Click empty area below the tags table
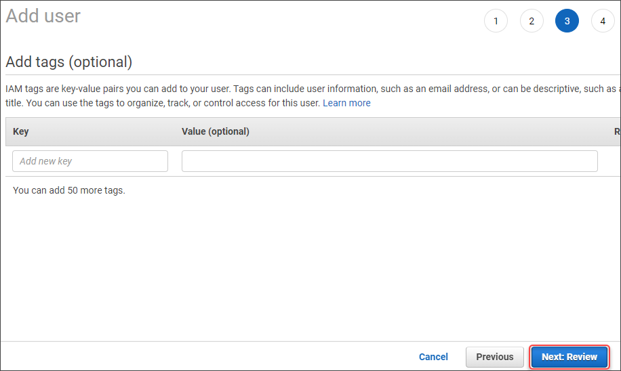Image resolution: width=621 pixels, height=371 pixels. 305,271
